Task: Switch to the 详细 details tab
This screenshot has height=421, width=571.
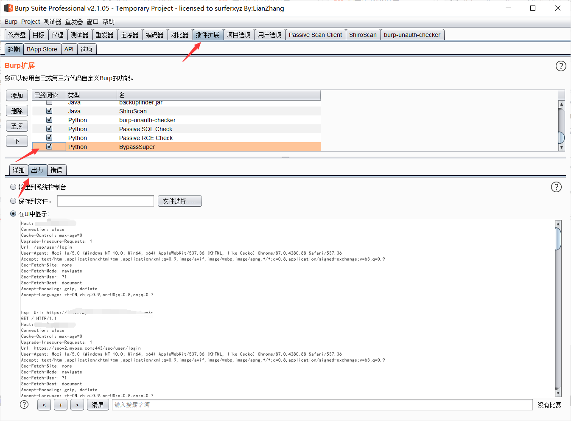Action: 19,170
